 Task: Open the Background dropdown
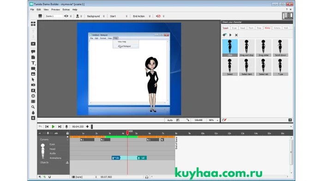96,16
